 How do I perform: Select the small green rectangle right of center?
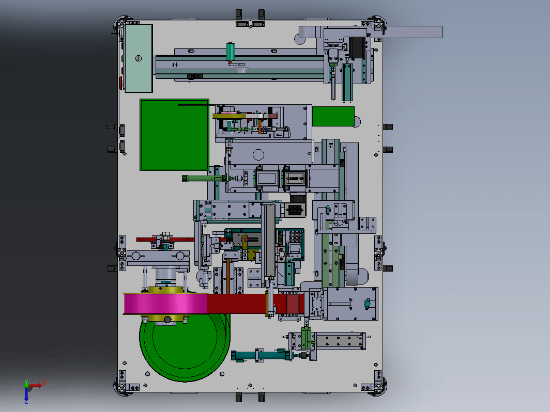point(333,116)
